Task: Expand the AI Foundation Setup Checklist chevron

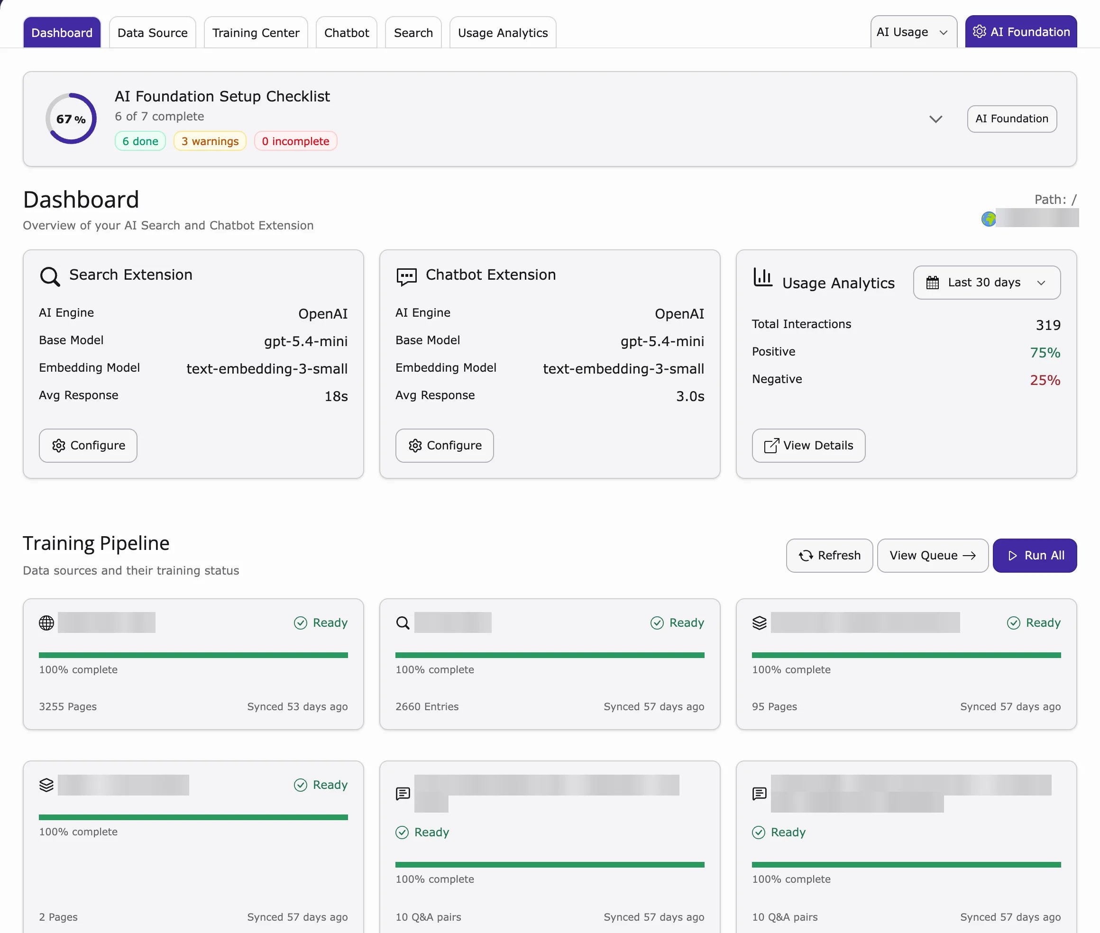Action: coord(935,119)
